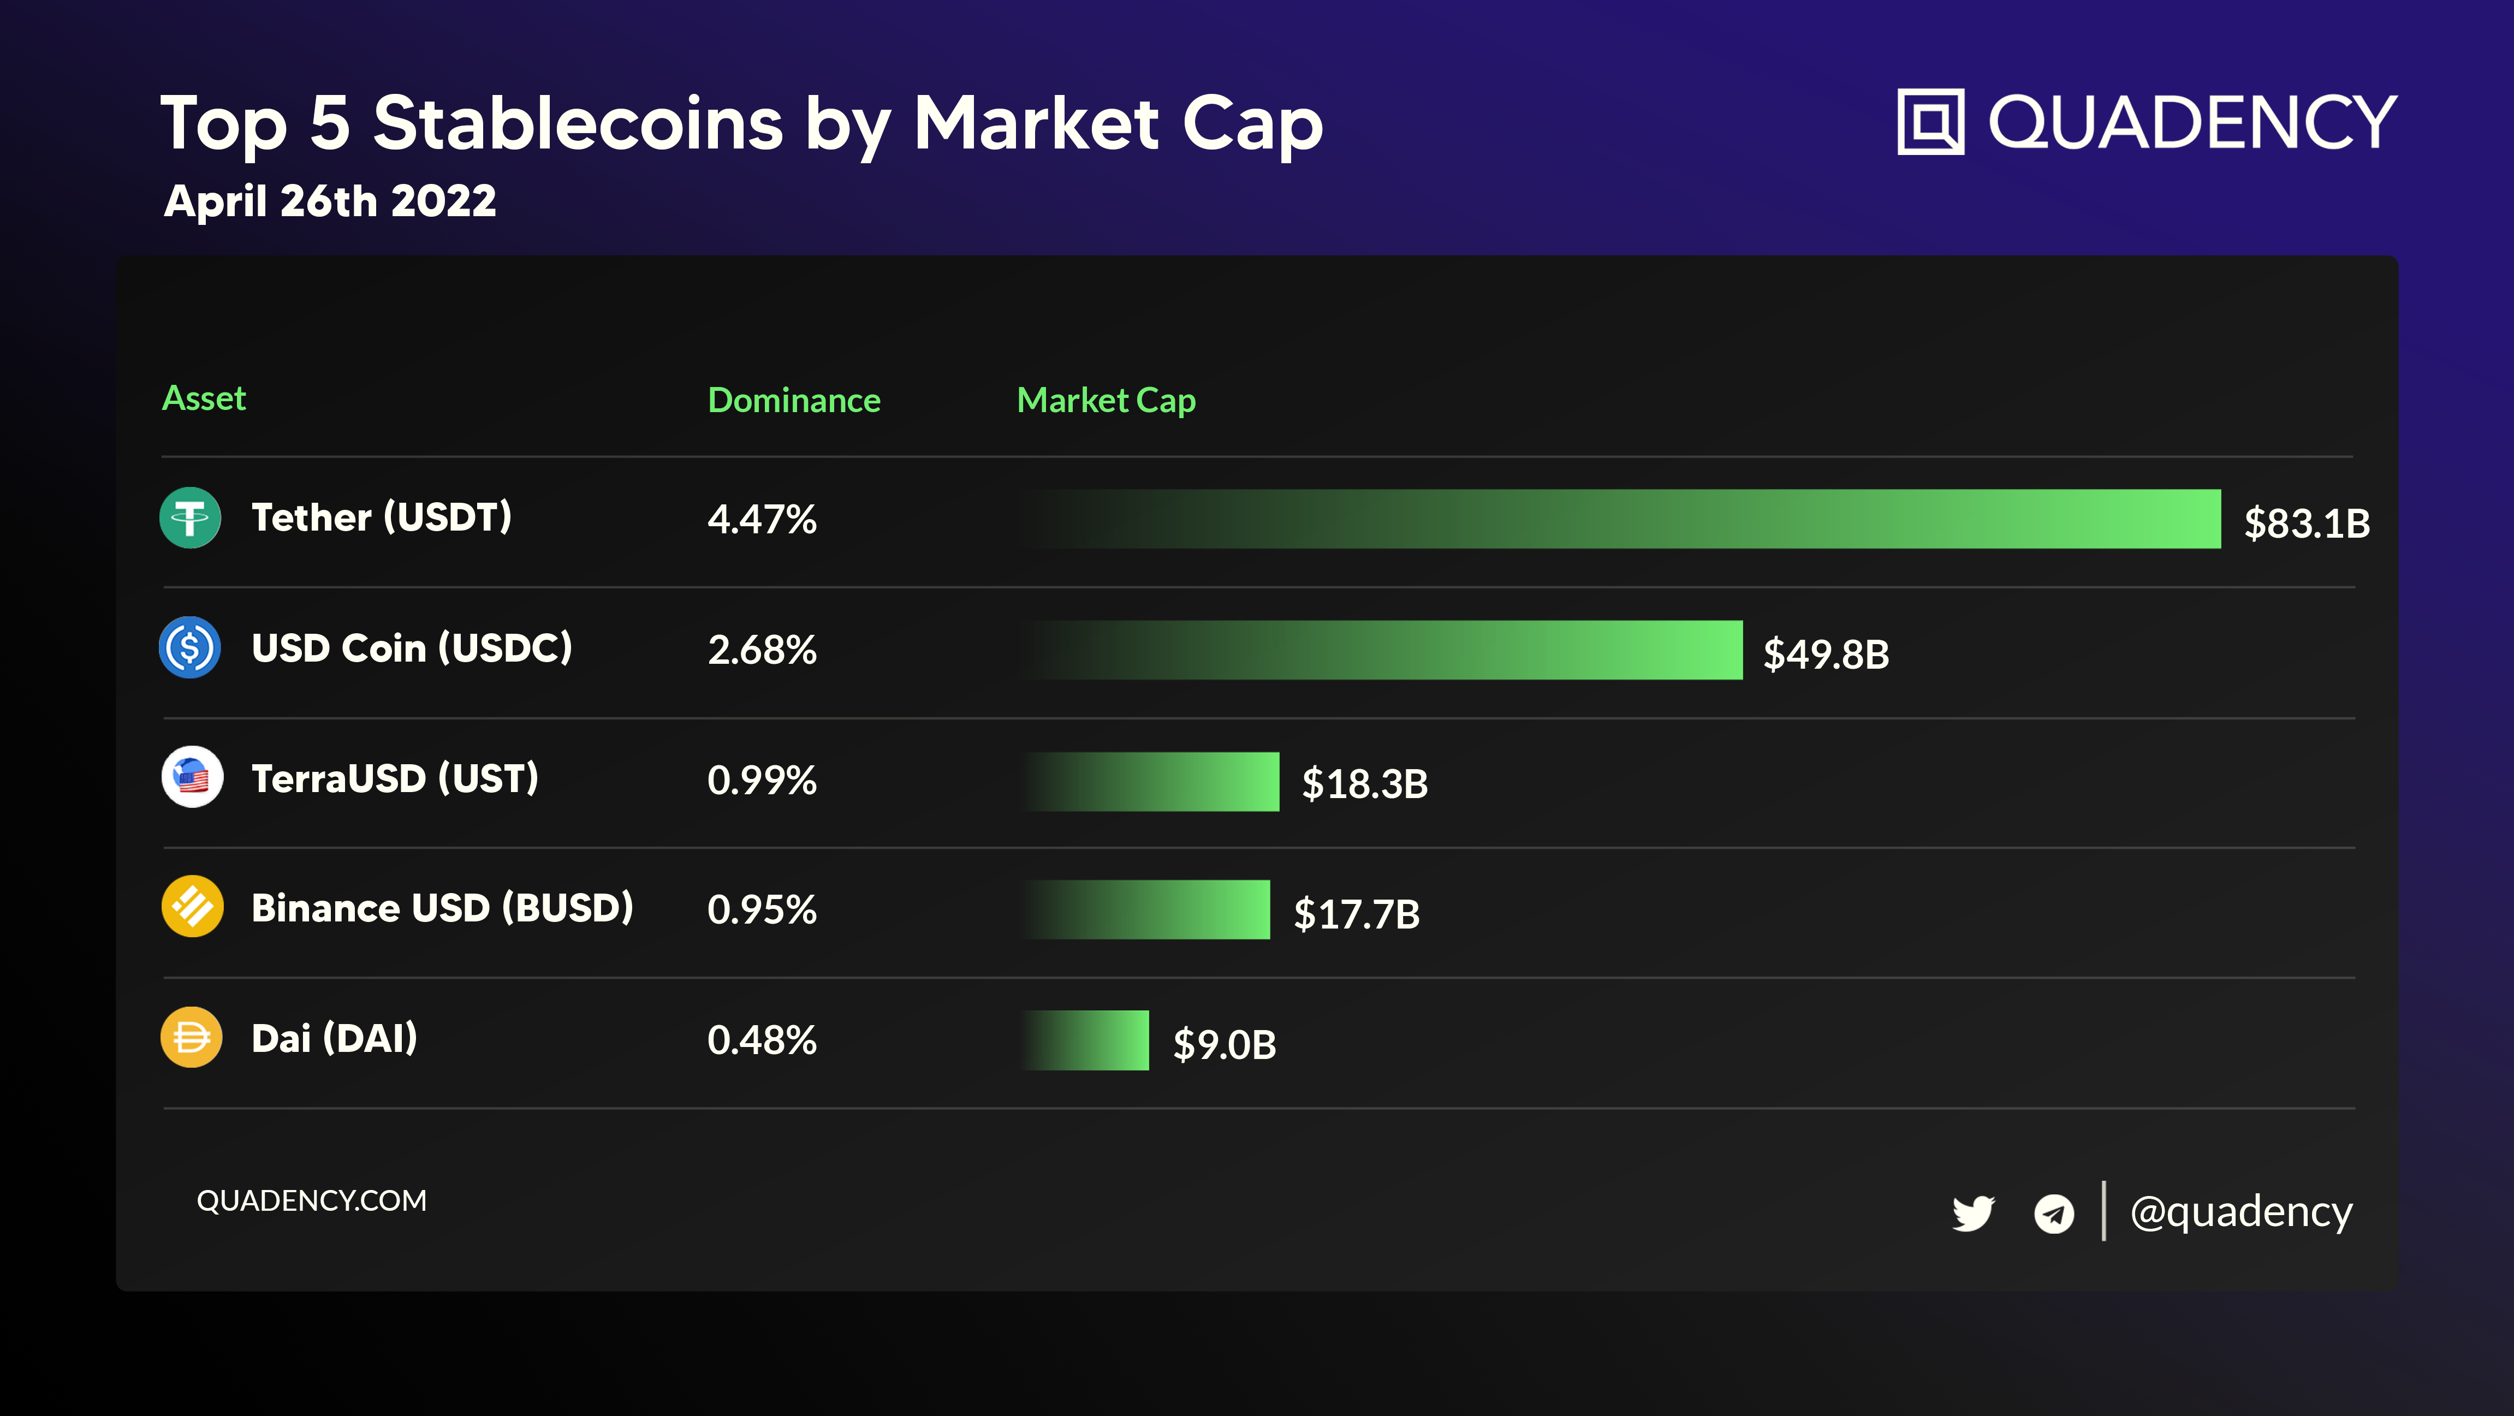Open the Twitter bird icon

point(1972,1213)
